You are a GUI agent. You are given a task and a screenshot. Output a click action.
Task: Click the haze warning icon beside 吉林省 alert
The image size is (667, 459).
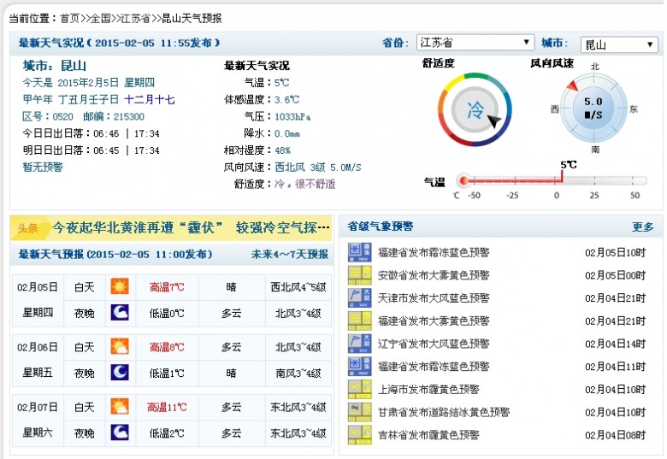tap(355, 434)
